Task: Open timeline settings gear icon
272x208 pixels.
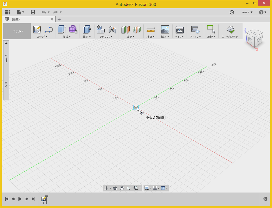Action: pyautogui.click(x=265, y=199)
